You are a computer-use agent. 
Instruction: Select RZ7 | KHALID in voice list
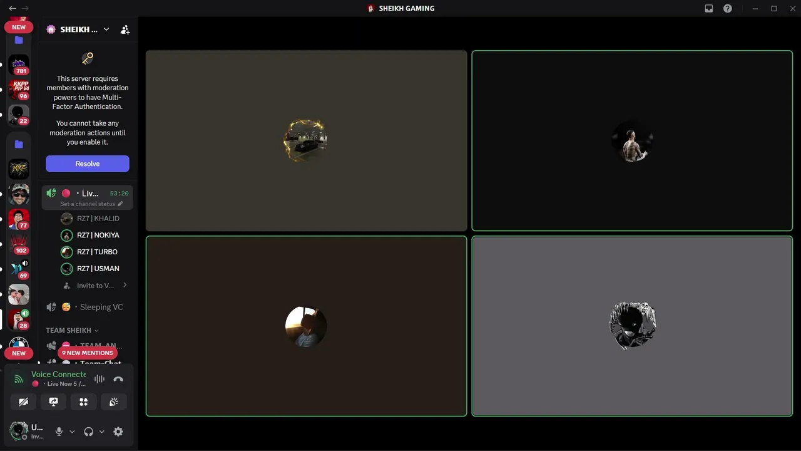[95, 219]
